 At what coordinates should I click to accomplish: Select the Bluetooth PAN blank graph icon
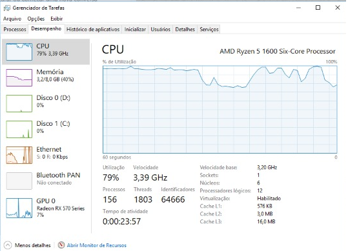[19, 181]
